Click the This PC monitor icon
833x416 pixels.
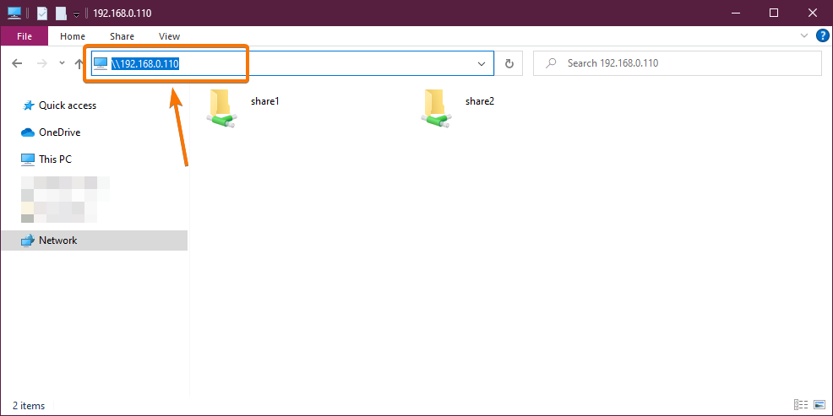pyautogui.click(x=28, y=159)
